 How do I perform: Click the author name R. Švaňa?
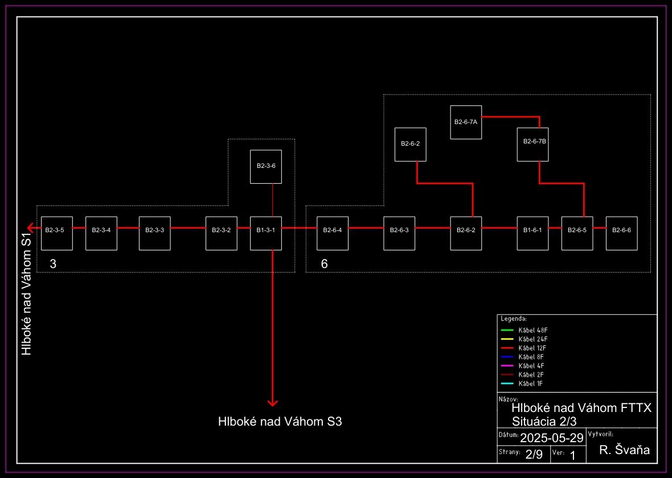point(624,450)
